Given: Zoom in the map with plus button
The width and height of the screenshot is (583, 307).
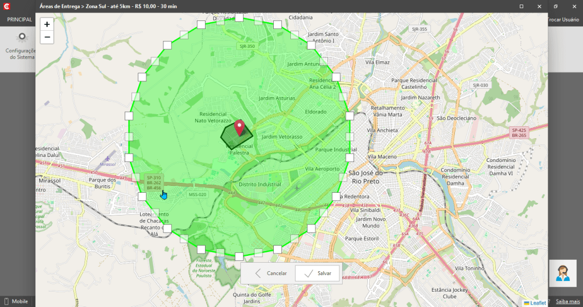Looking at the screenshot, I should (x=47, y=24).
